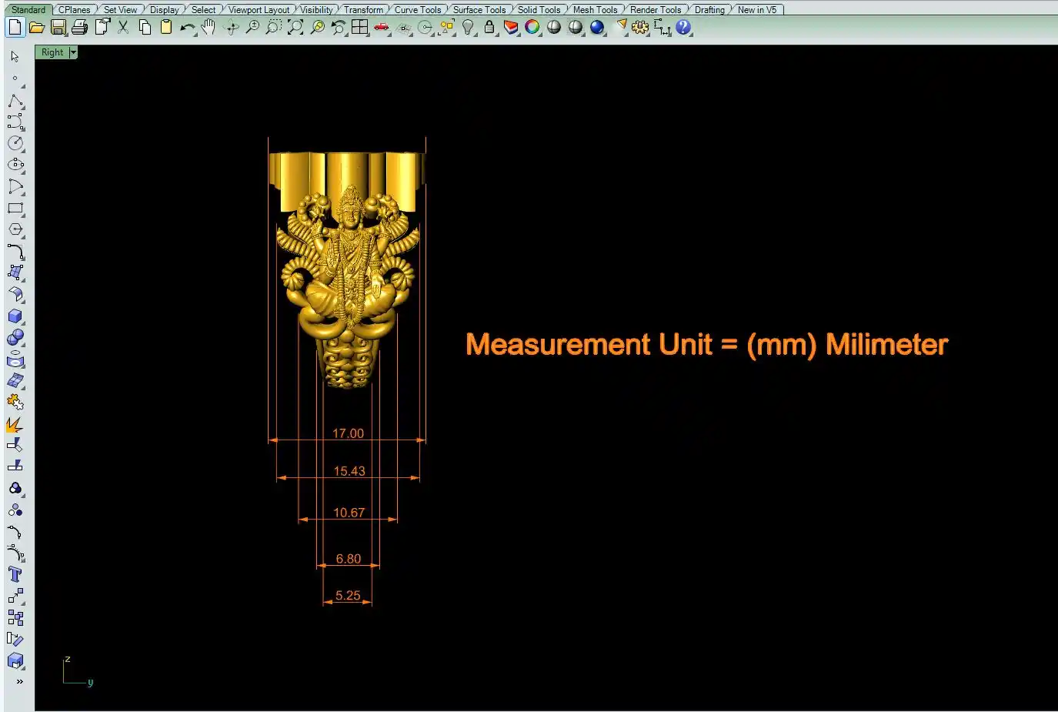Viewport: 1058px width, 712px height.
Task: Pick the Box solid tool
Action: click(x=15, y=316)
